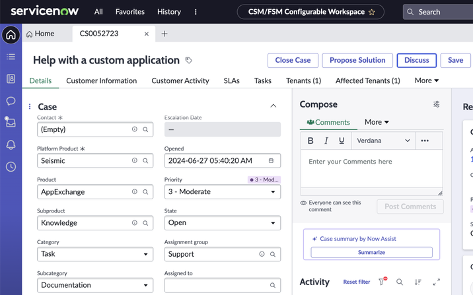Collapse the Case section chevron
The image size is (473, 295).
(273, 106)
